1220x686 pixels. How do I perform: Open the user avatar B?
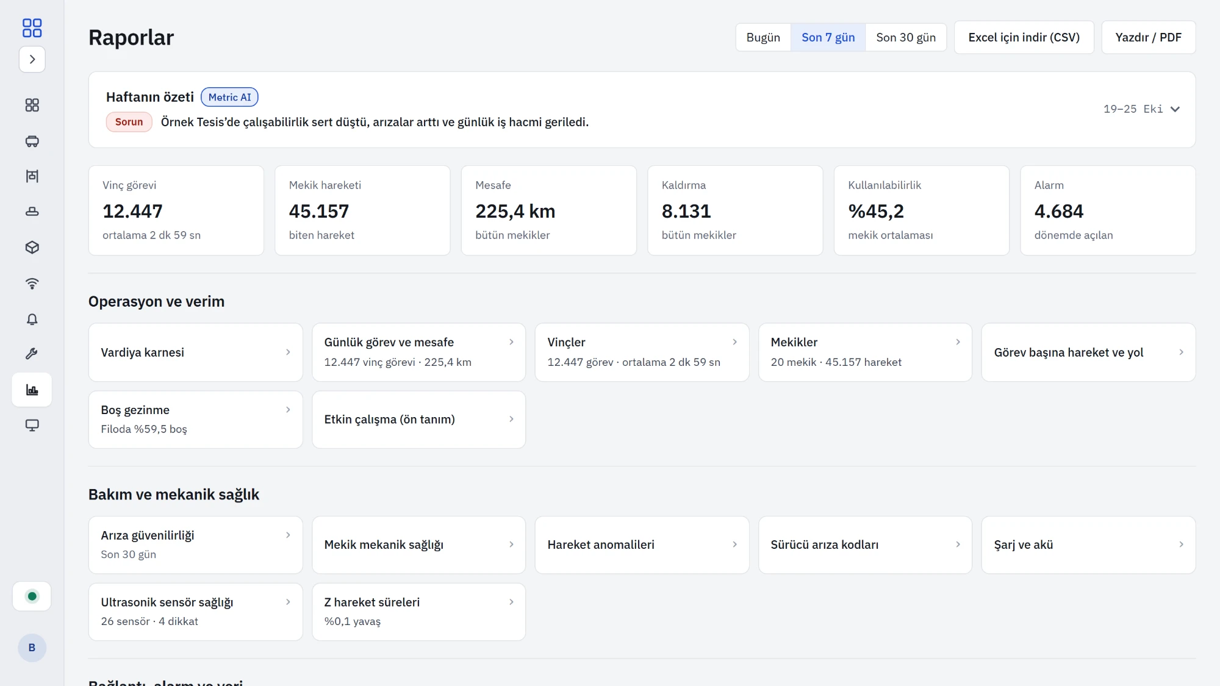coord(32,648)
